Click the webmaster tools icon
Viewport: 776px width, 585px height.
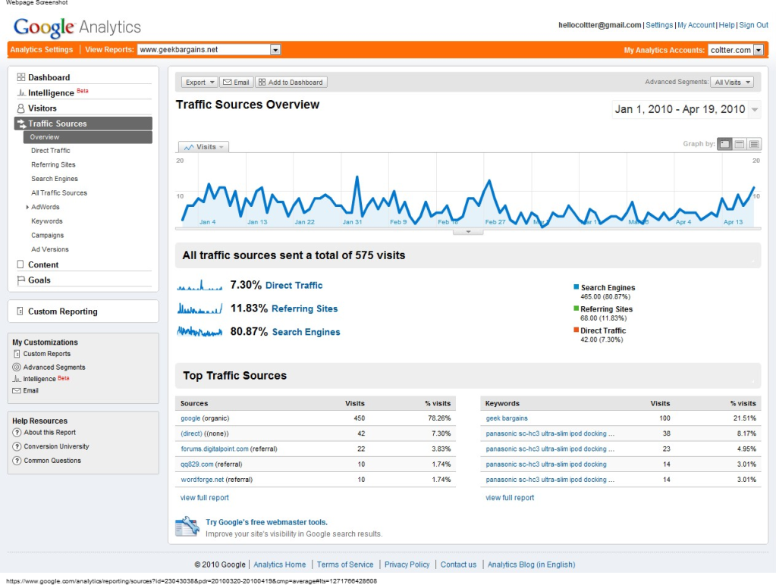(x=187, y=527)
